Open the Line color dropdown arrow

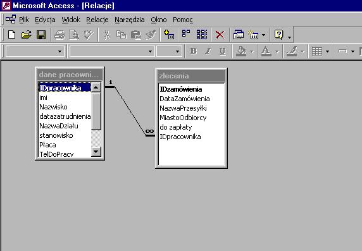click(303, 52)
